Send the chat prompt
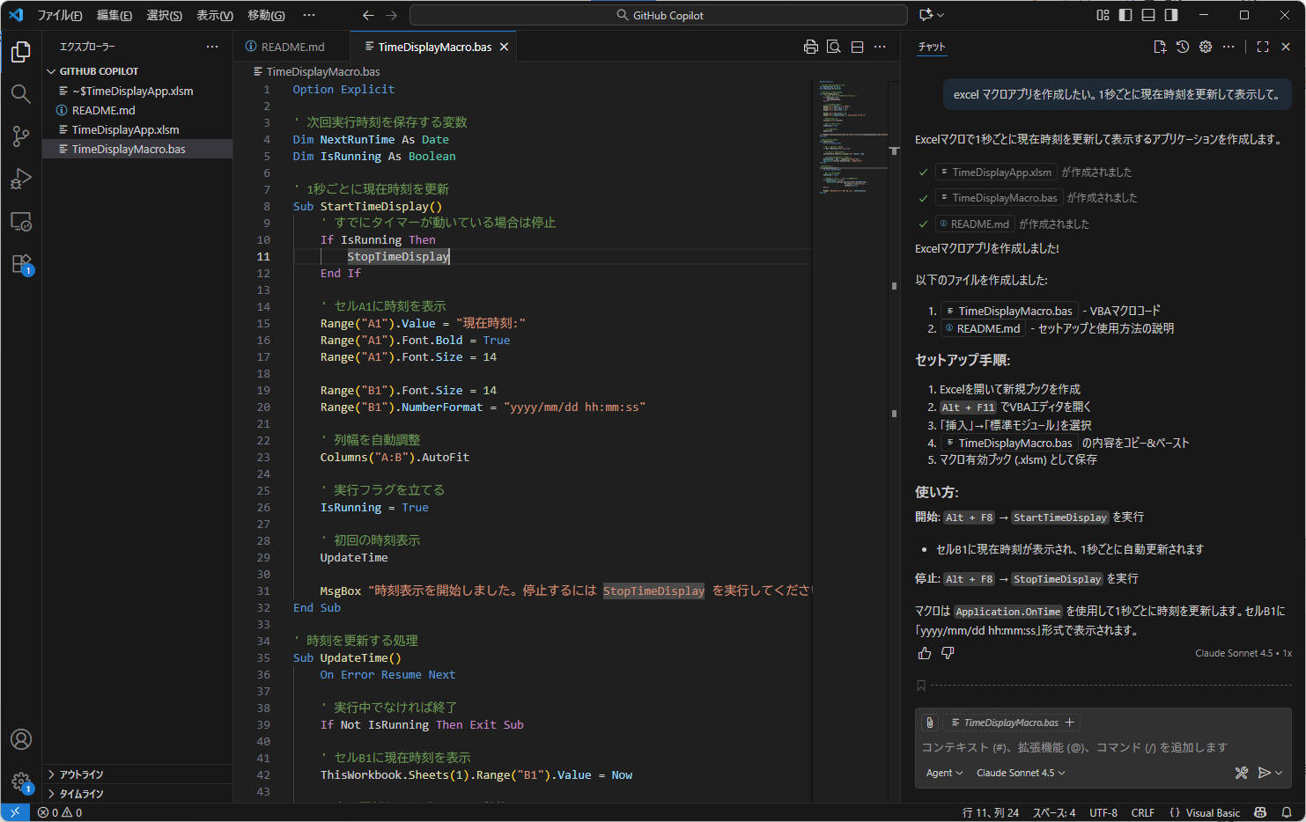 coord(1265,773)
